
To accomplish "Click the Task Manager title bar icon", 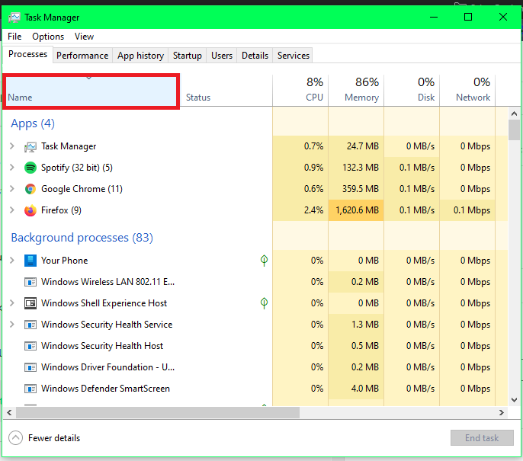I will tap(14, 18).
